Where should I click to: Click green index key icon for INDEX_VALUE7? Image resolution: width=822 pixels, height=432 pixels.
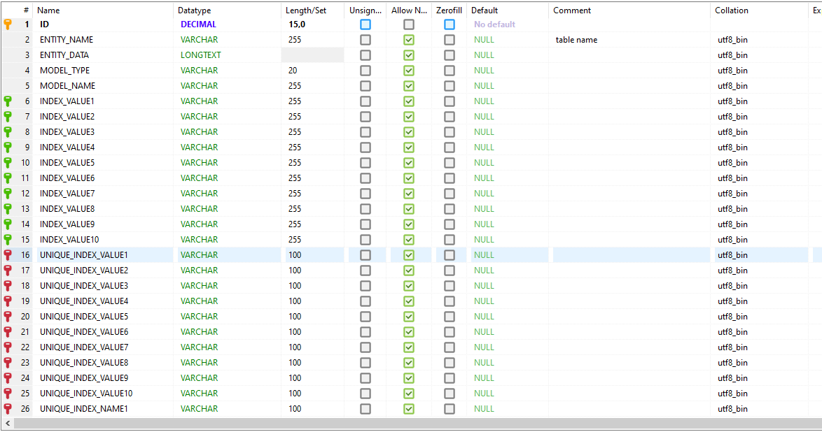click(8, 193)
